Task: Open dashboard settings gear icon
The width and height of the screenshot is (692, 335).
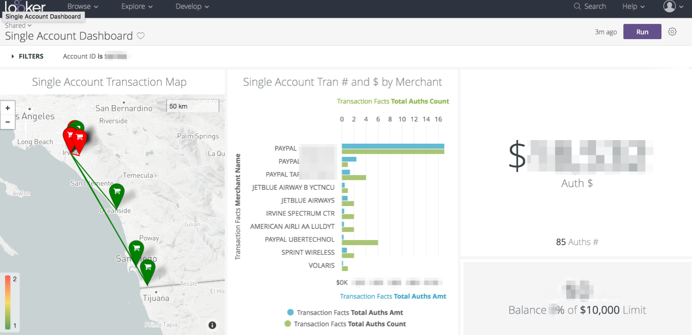Action: click(x=672, y=32)
